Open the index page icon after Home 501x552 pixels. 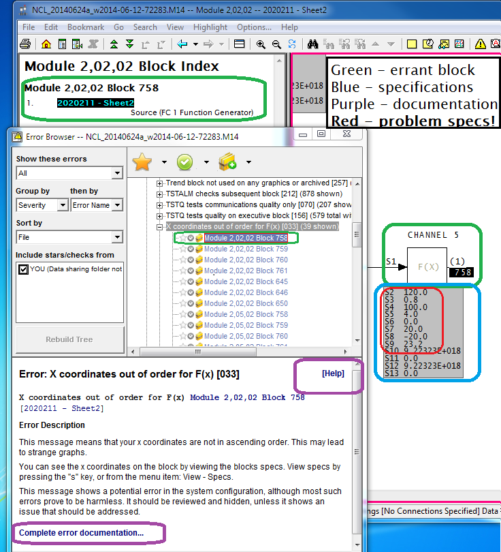(x=62, y=44)
